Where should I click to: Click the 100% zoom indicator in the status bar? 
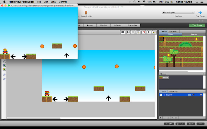point(191,124)
